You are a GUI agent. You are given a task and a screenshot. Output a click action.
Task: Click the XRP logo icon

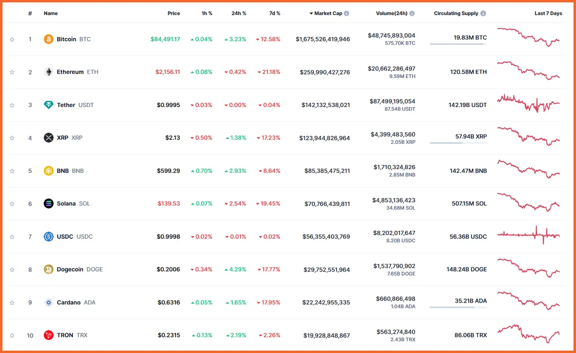pos(49,138)
